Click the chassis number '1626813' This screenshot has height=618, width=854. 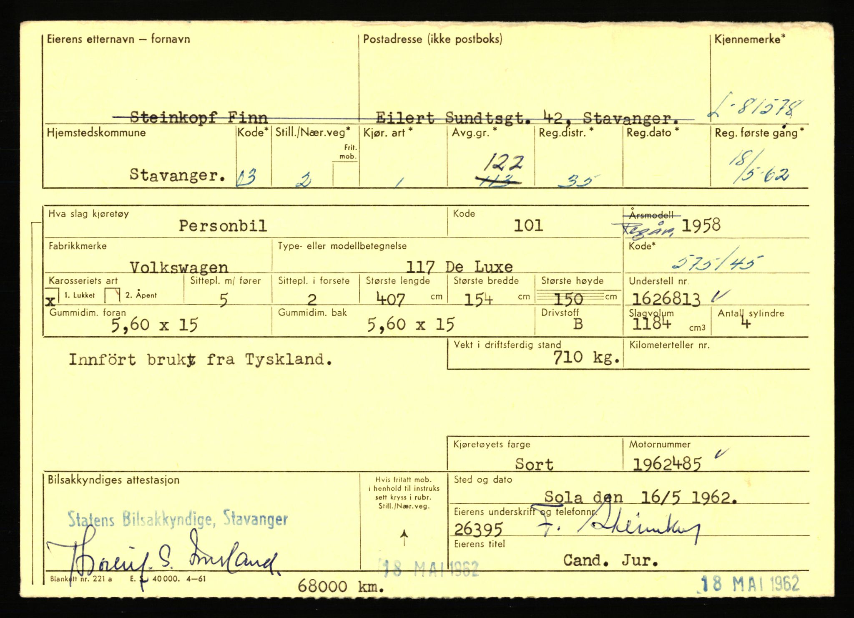[x=666, y=299]
